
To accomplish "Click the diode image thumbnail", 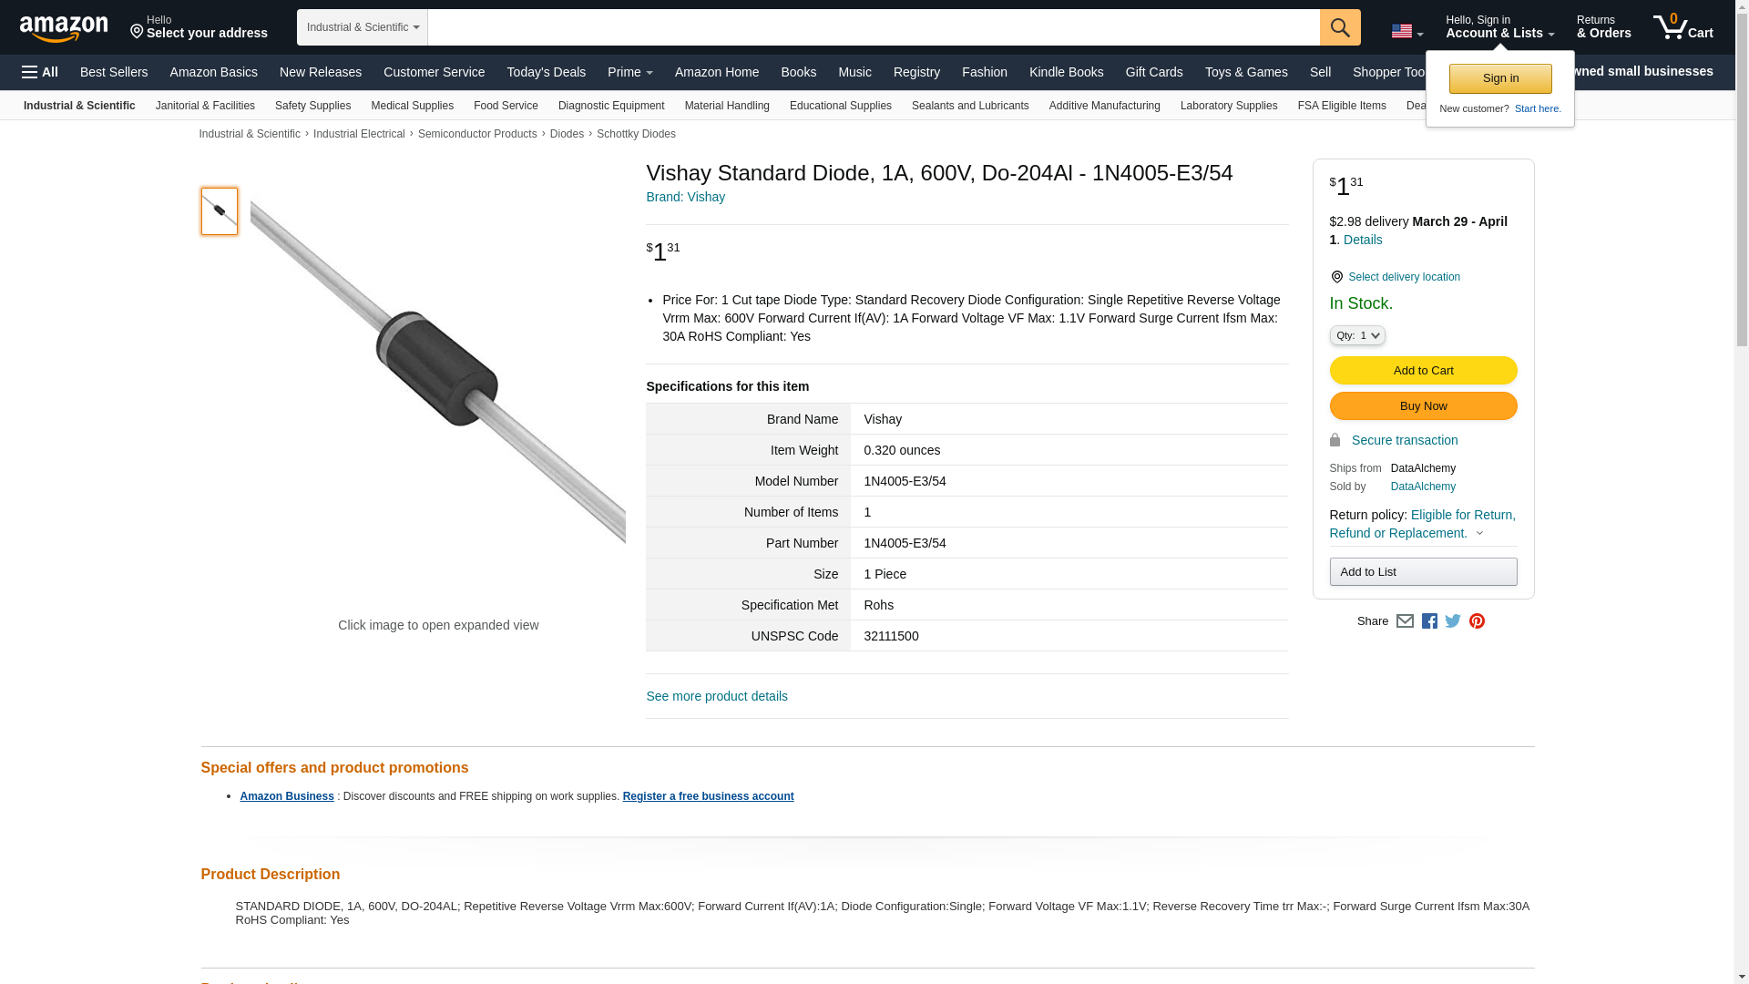I will point(220,211).
